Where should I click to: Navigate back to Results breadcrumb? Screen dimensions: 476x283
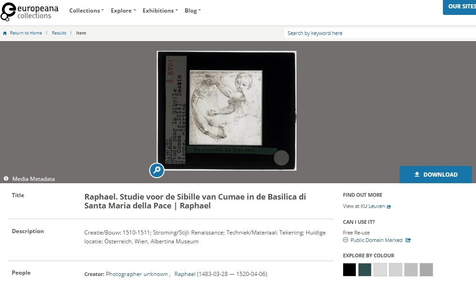[x=59, y=33]
